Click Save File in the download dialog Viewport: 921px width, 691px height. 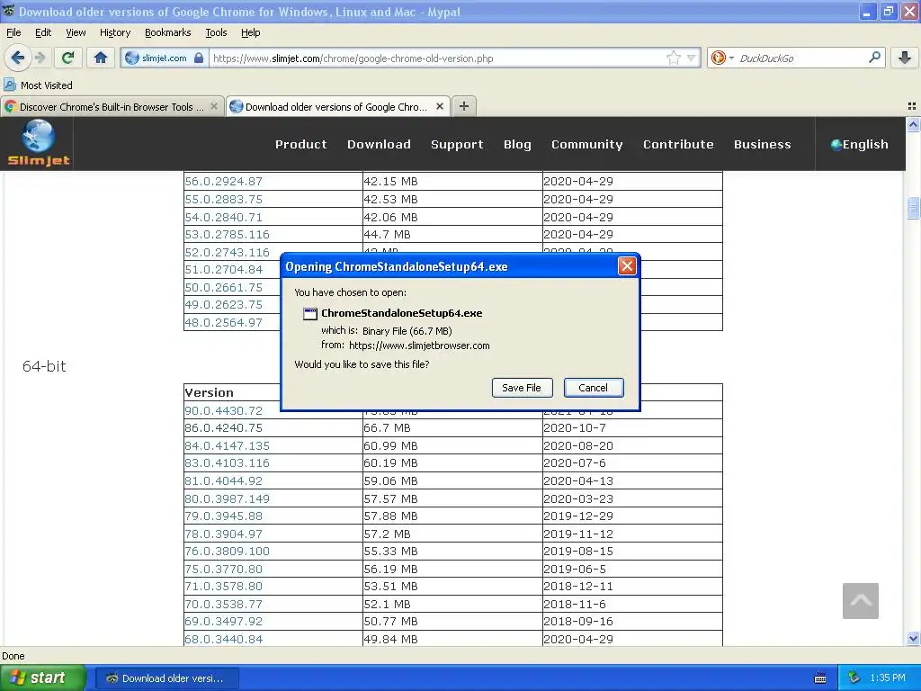522,388
